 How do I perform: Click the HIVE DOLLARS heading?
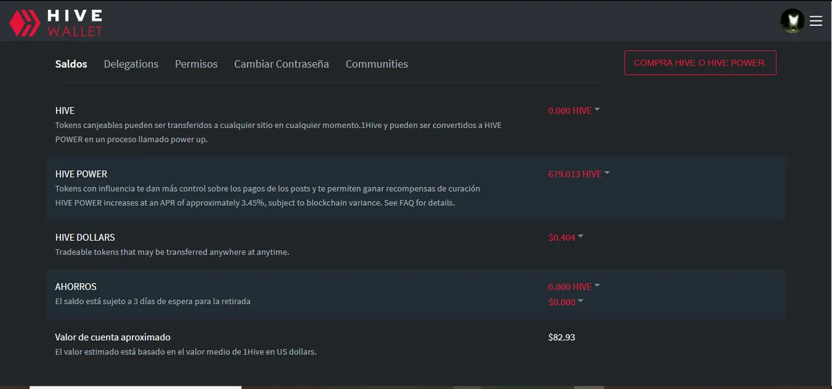click(x=85, y=238)
